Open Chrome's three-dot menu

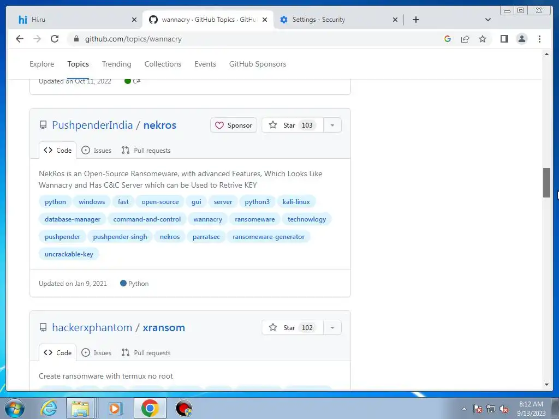pyautogui.click(x=539, y=39)
